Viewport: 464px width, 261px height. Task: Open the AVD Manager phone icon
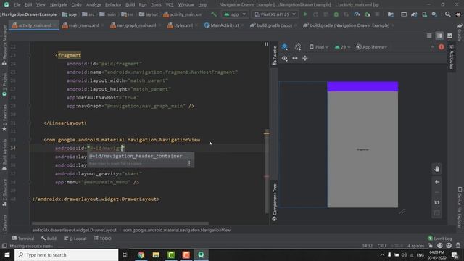424,14
